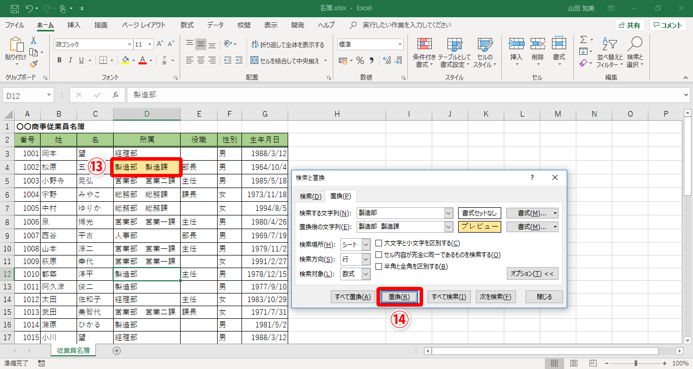Open the Name Box dropdown arrow
Viewport: 693px width, 369px height.
pos(49,95)
